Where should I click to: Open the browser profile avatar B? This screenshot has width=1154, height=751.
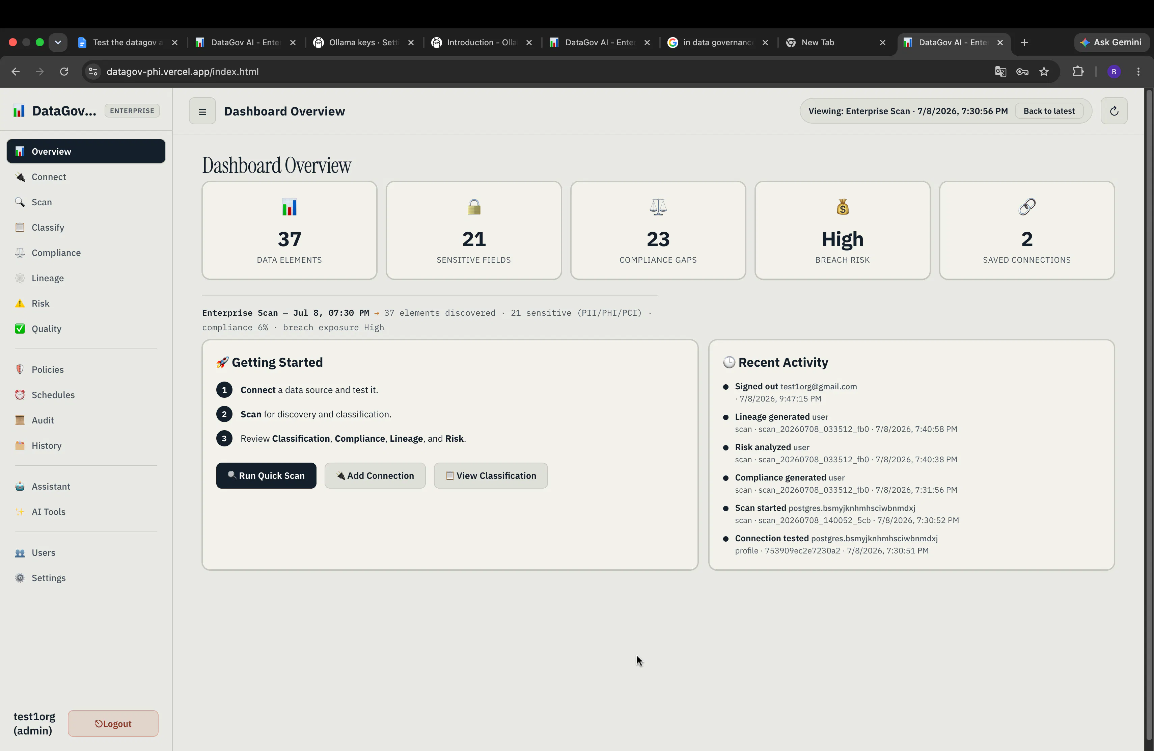coord(1114,72)
